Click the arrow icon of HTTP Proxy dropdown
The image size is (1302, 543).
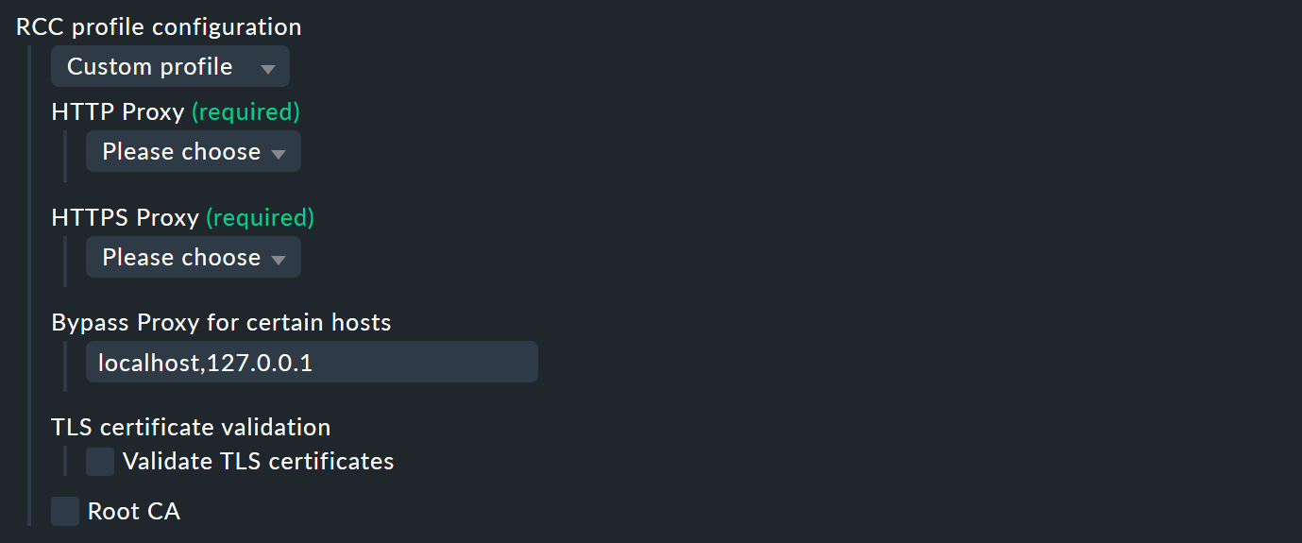click(278, 154)
